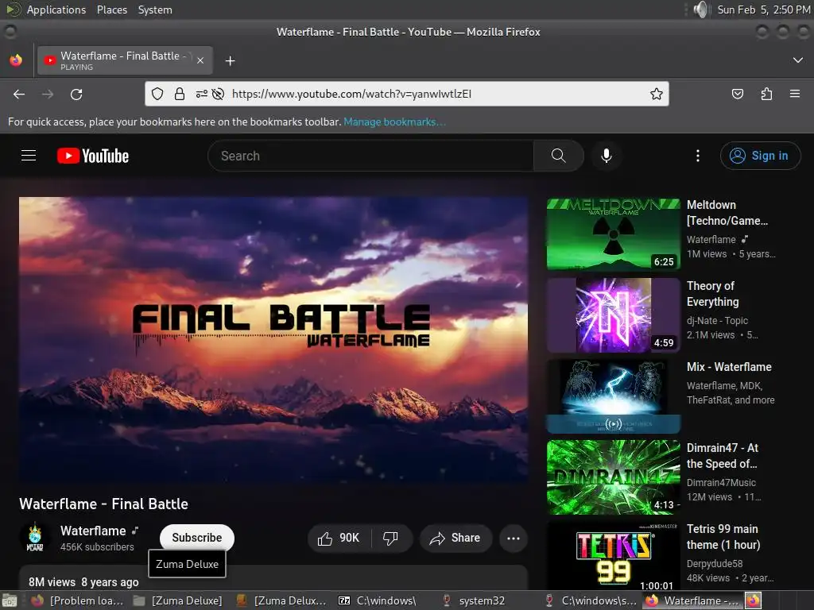Focus the YouTube Search field
The width and height of the screenshot is (814, 610).
pyautogui.click(x=370, y=156)
